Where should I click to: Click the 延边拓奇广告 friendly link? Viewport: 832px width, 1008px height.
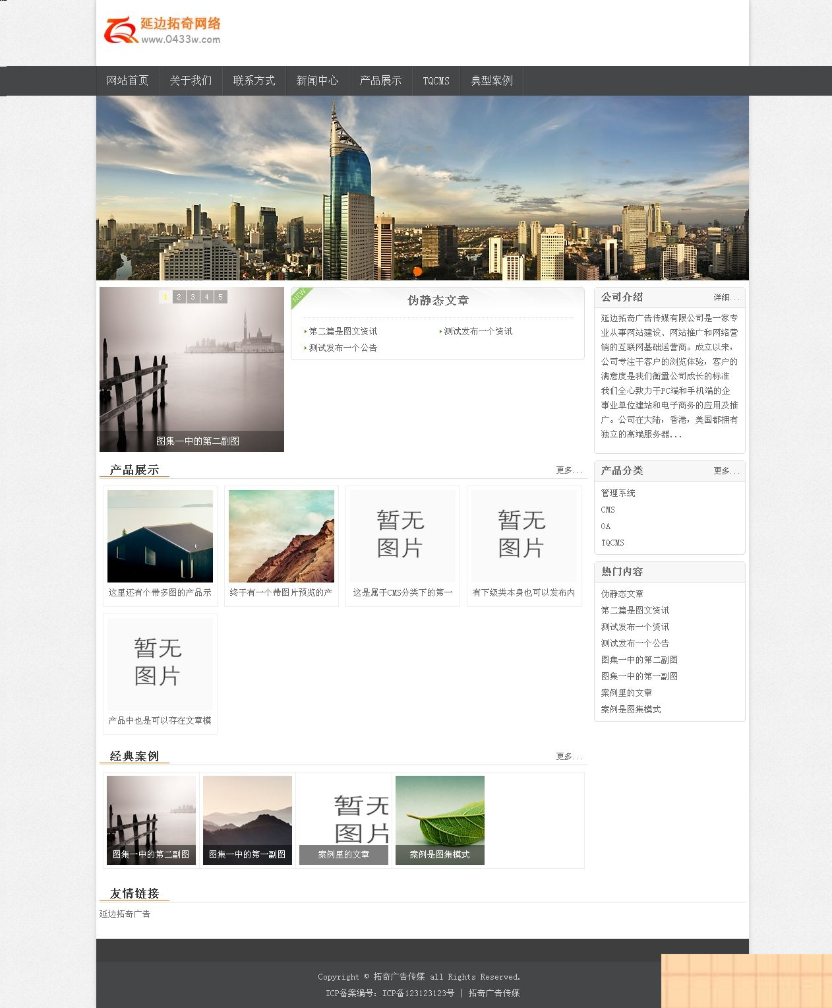click(x=125, y=914)
